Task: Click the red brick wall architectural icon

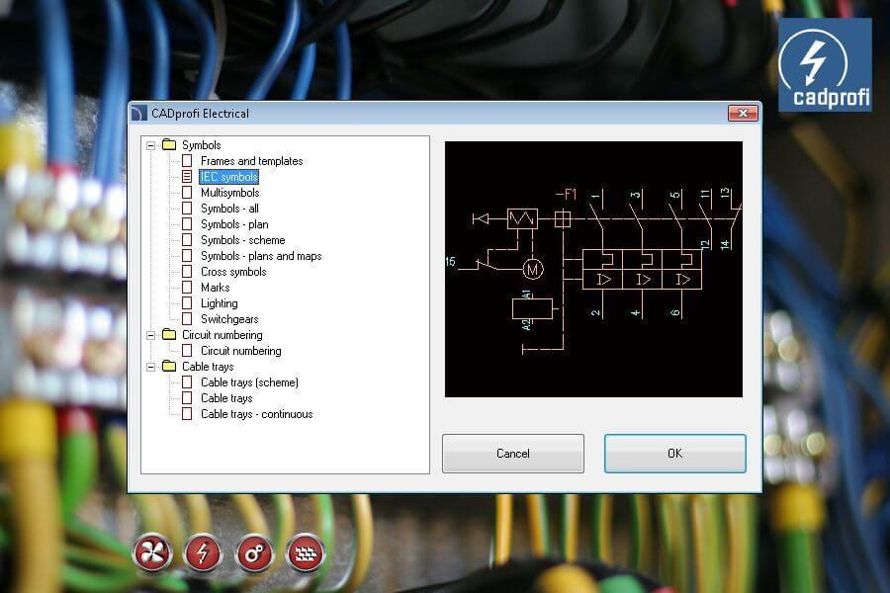Action: pos(306,552)
